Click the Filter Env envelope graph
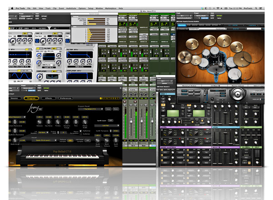The height and width of the screenshot is (200, 273). pyautogui.click(x=80, y=55)
